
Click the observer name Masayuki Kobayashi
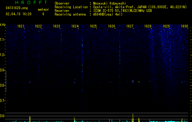pyautogui.click(x=110, y=3)
